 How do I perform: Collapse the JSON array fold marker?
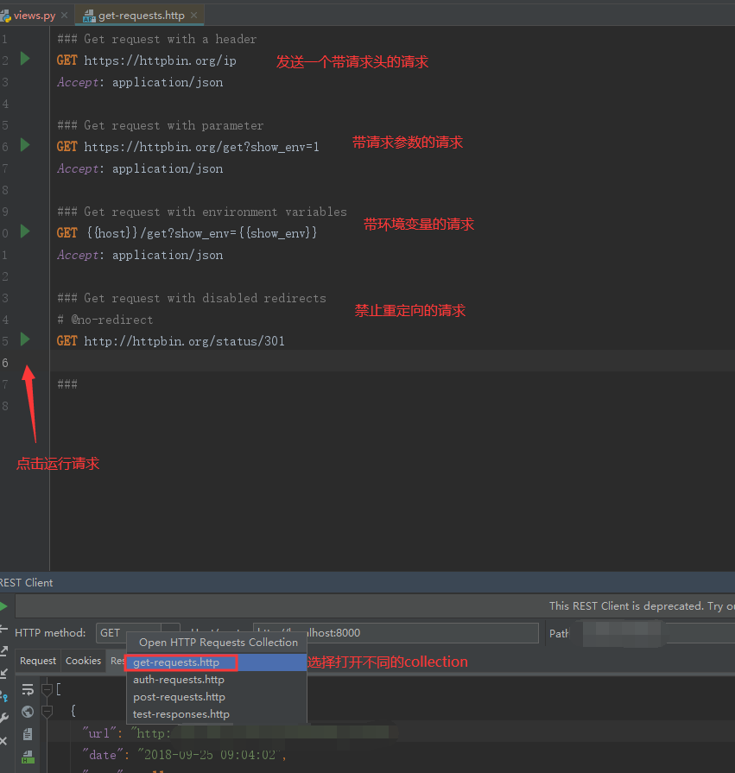pyautogui.click(x=48, y=690)
